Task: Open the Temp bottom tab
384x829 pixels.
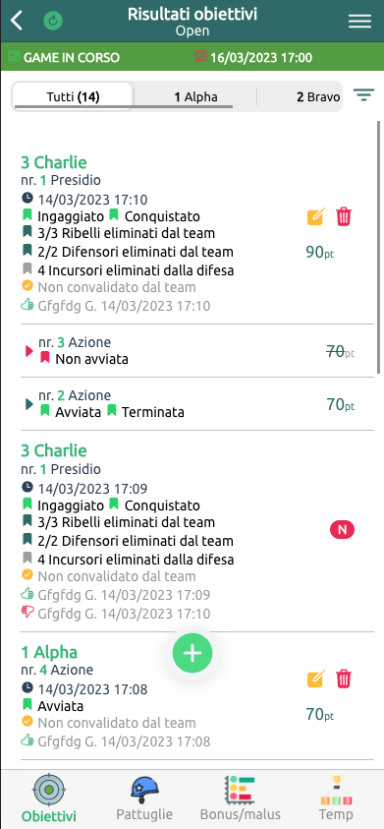Action: pyautogui.click(x=336, y=799)
